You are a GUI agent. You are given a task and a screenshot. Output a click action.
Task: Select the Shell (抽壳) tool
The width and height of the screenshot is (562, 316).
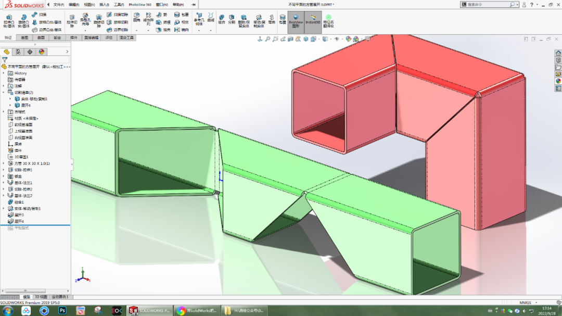tap(160, 29)
